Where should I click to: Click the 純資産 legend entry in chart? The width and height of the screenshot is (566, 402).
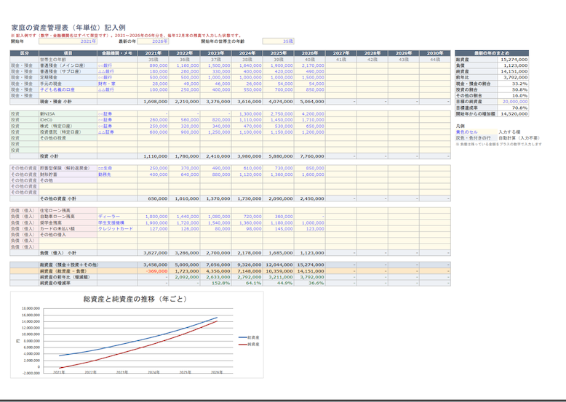pyautogui.click(x=249, y=345)
